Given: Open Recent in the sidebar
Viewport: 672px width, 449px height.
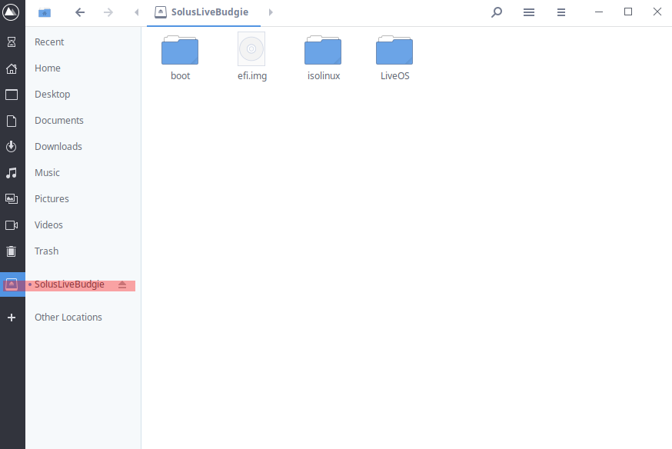Looking at the screenshot, I should [49, 42].
